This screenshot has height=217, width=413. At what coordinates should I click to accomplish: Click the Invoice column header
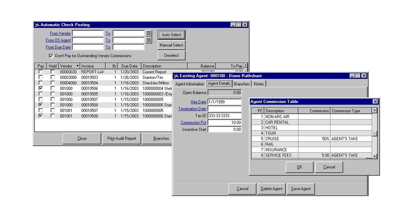coord(93,66)
